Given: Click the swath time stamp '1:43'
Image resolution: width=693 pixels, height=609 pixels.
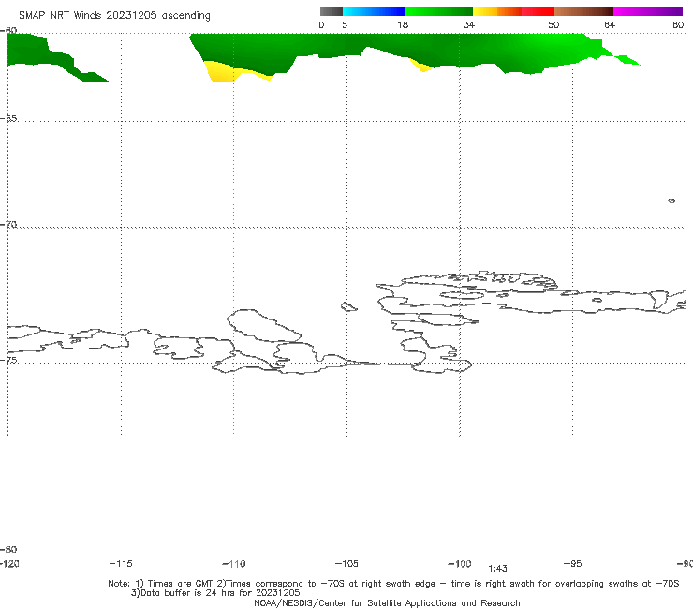Looking at the screenshot, I should click(497, 569).
